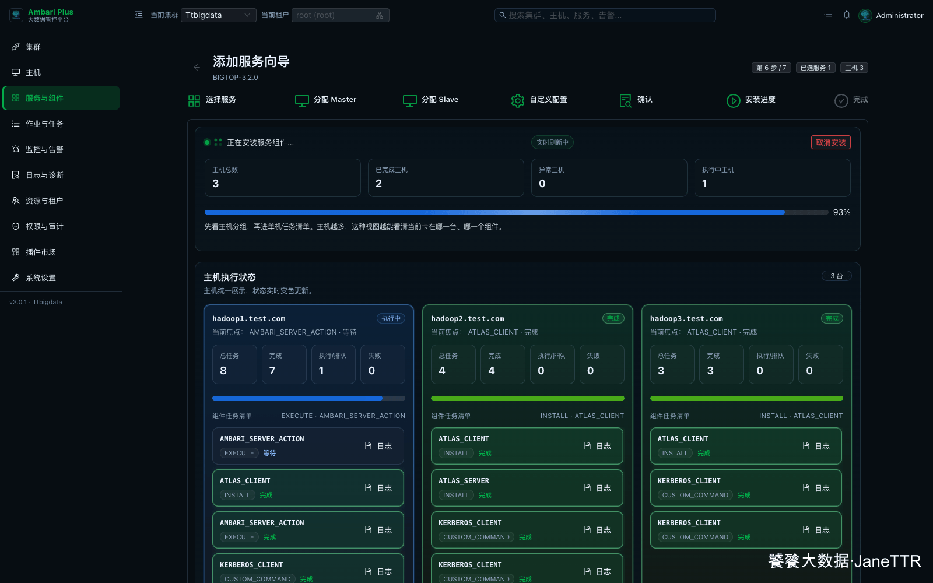The height and width of the screenshot is (583, 933).
Task: Click 已完成主机 stat card
Action: tap(446, 178)
